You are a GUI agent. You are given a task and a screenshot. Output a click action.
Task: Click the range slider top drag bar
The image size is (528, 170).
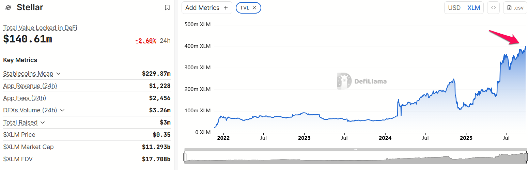(356, 149)
